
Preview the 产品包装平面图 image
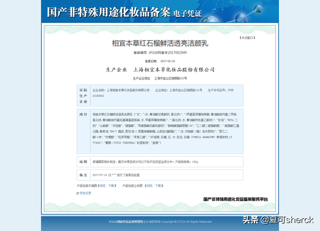[x=102, y=185]
